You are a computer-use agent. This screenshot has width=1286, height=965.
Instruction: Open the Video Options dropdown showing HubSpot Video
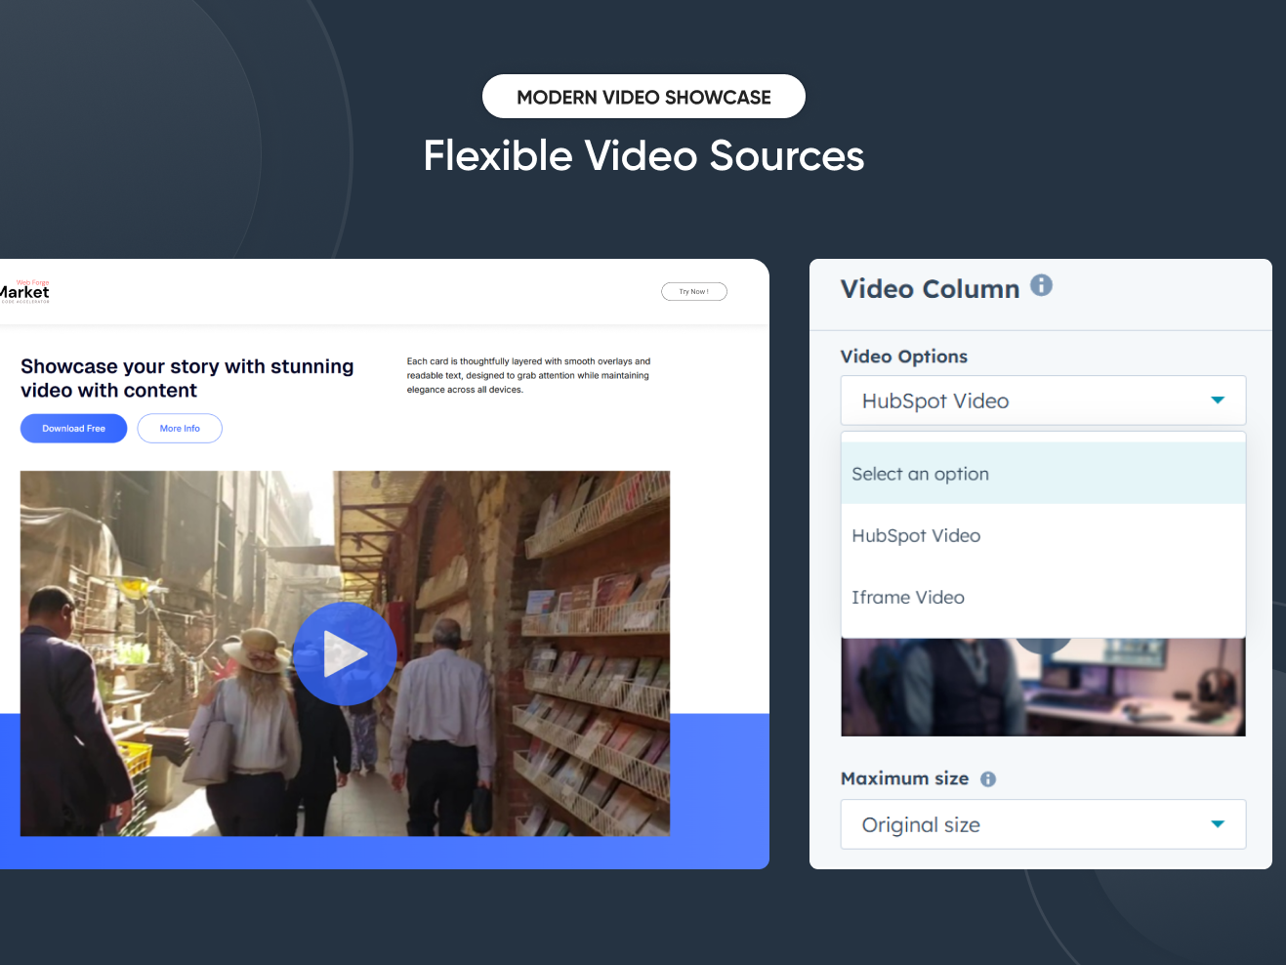[1043, 400]
